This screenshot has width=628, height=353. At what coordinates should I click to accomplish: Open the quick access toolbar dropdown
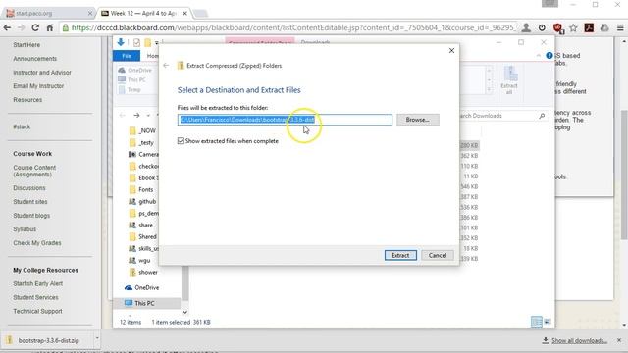coord(157,42)
